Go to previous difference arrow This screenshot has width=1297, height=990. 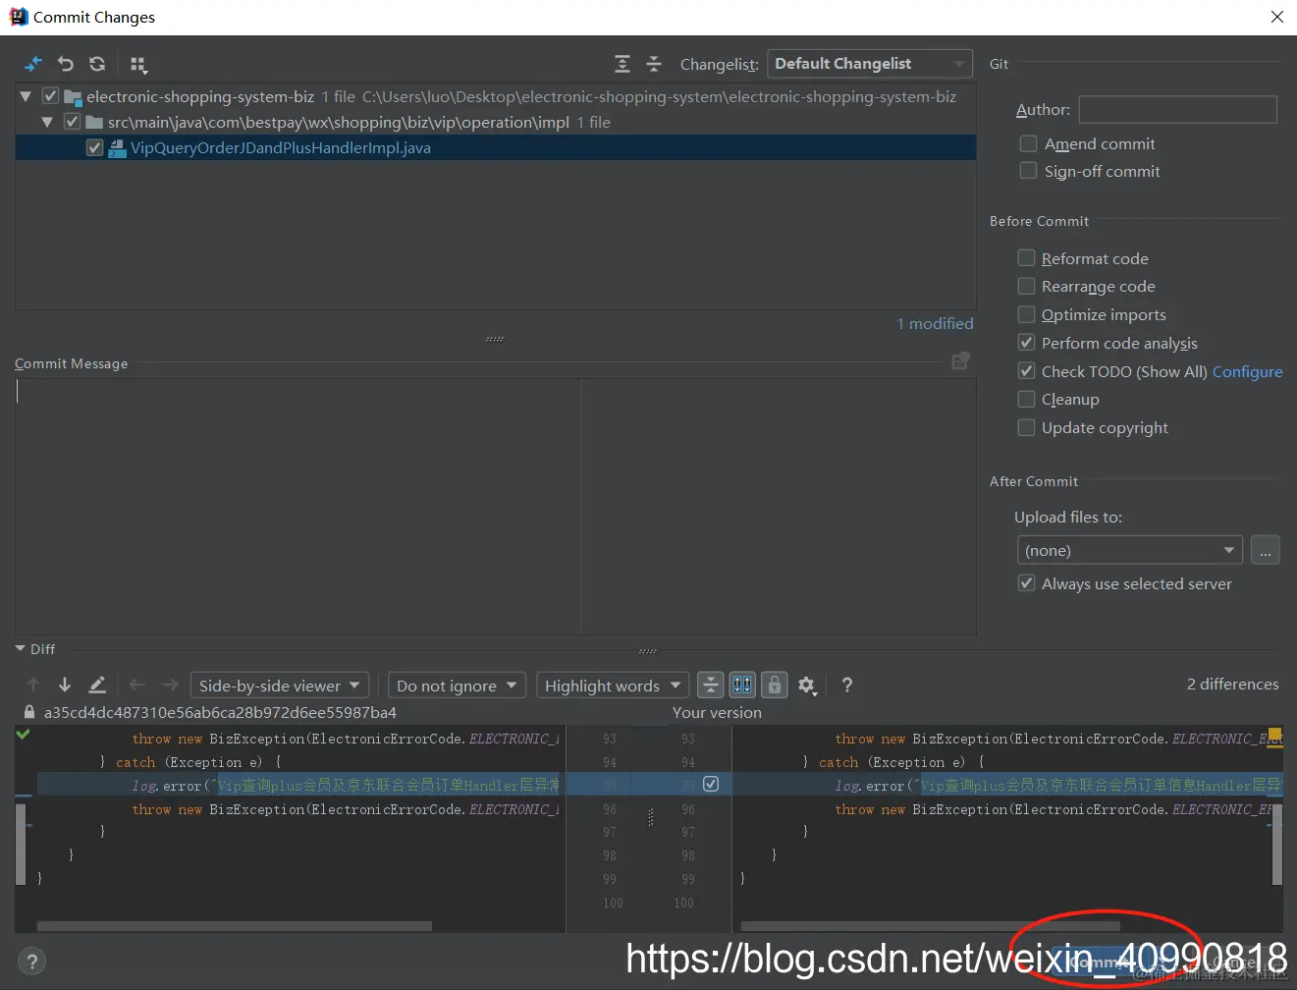[33, 685]
